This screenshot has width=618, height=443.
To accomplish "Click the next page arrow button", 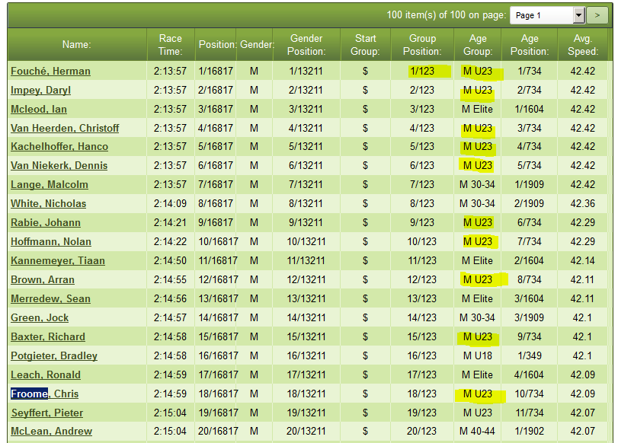I will [598, 15].
